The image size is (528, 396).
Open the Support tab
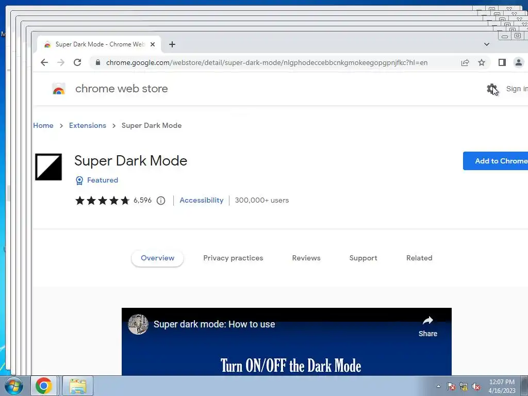[x=363, y=258]
